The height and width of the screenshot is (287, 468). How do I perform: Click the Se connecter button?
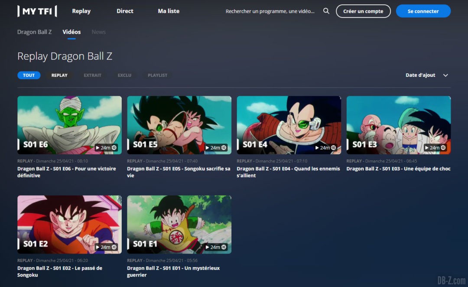point(423,11)
